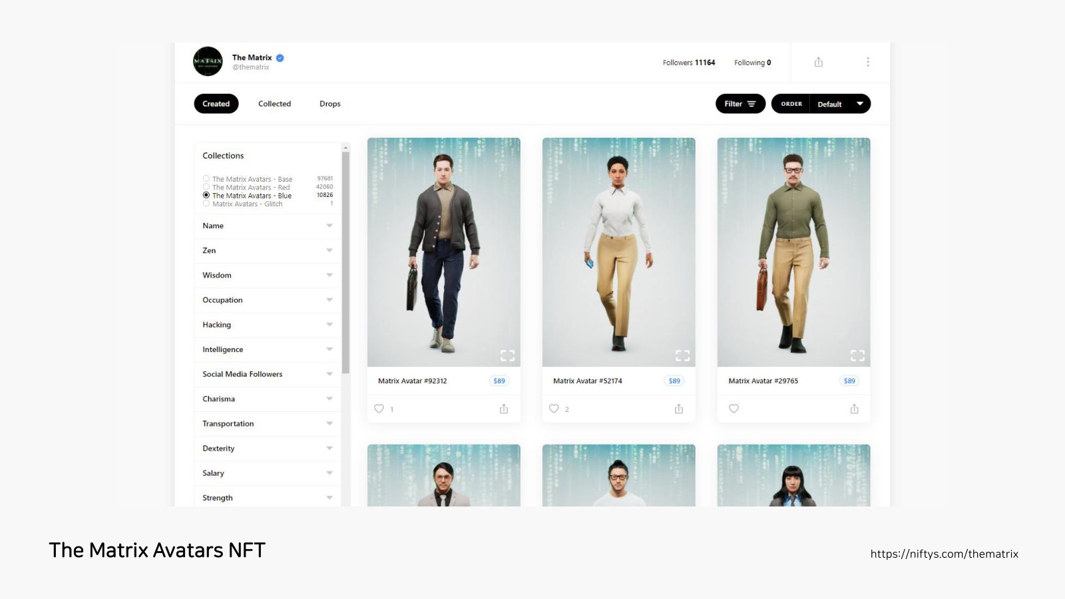Click the @thematrix handle text
The height and width of the screenshot is (599, 1065).
coord(251,67)
